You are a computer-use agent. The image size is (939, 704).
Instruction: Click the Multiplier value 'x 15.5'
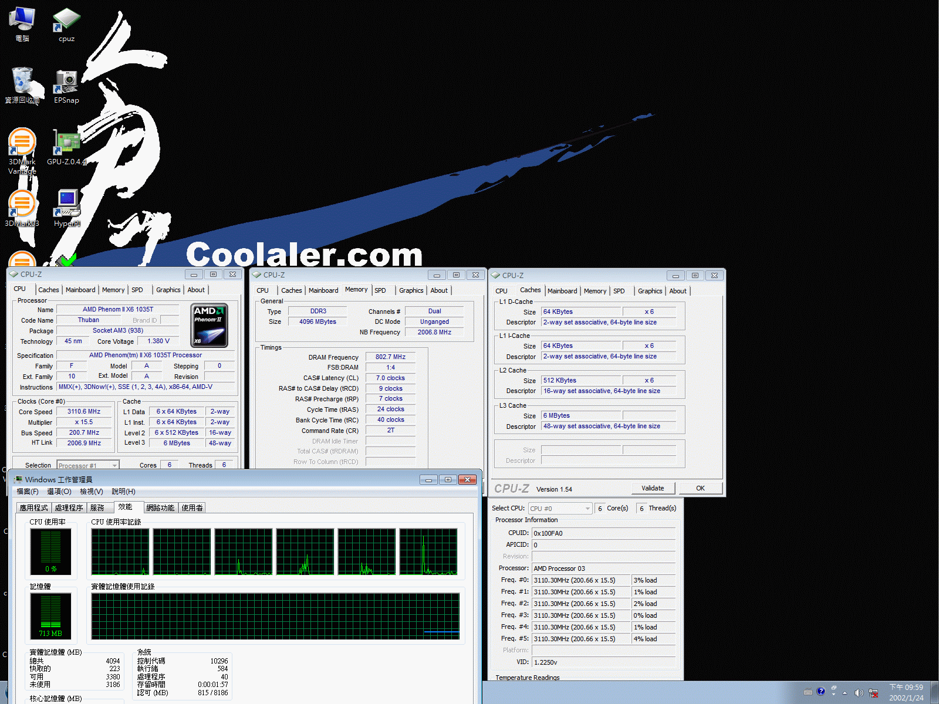pos(84,422)
